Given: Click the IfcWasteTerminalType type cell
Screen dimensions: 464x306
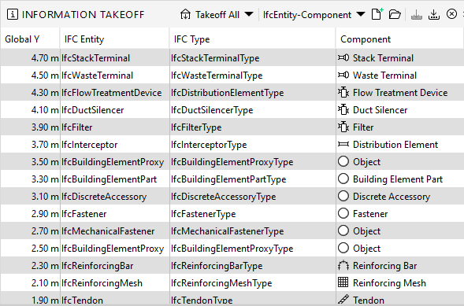Looking at the screenshot, I should coord(253,76).
